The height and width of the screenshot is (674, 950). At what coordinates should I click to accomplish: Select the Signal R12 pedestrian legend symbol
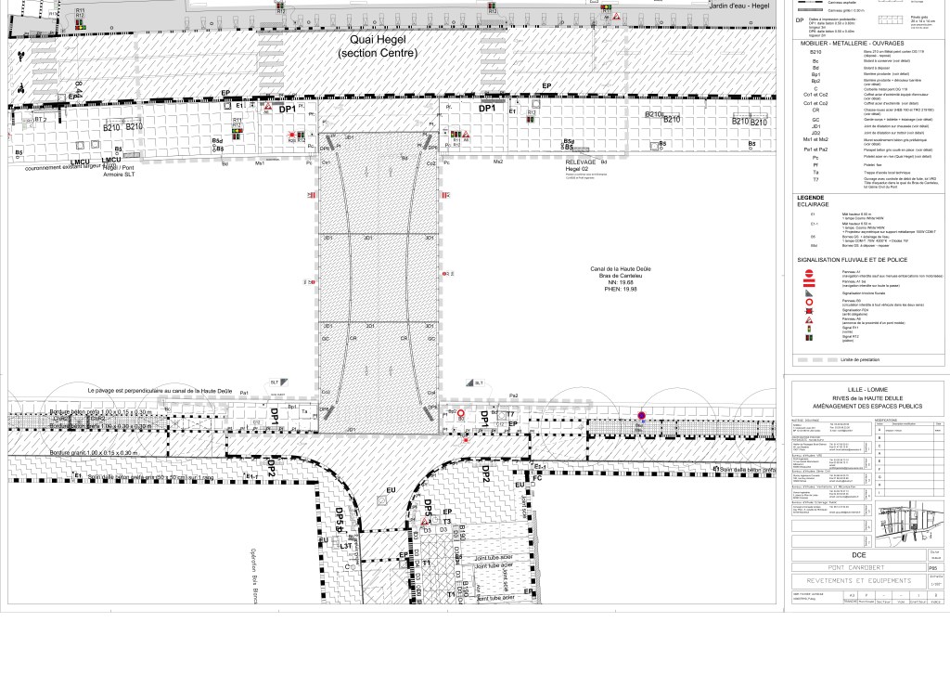(809, 338)
